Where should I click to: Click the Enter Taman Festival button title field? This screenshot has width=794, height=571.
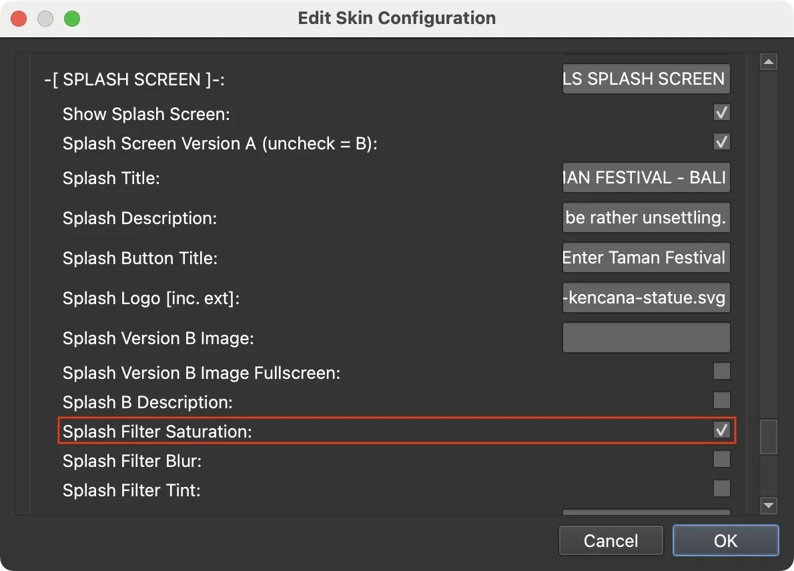point(645,257)
